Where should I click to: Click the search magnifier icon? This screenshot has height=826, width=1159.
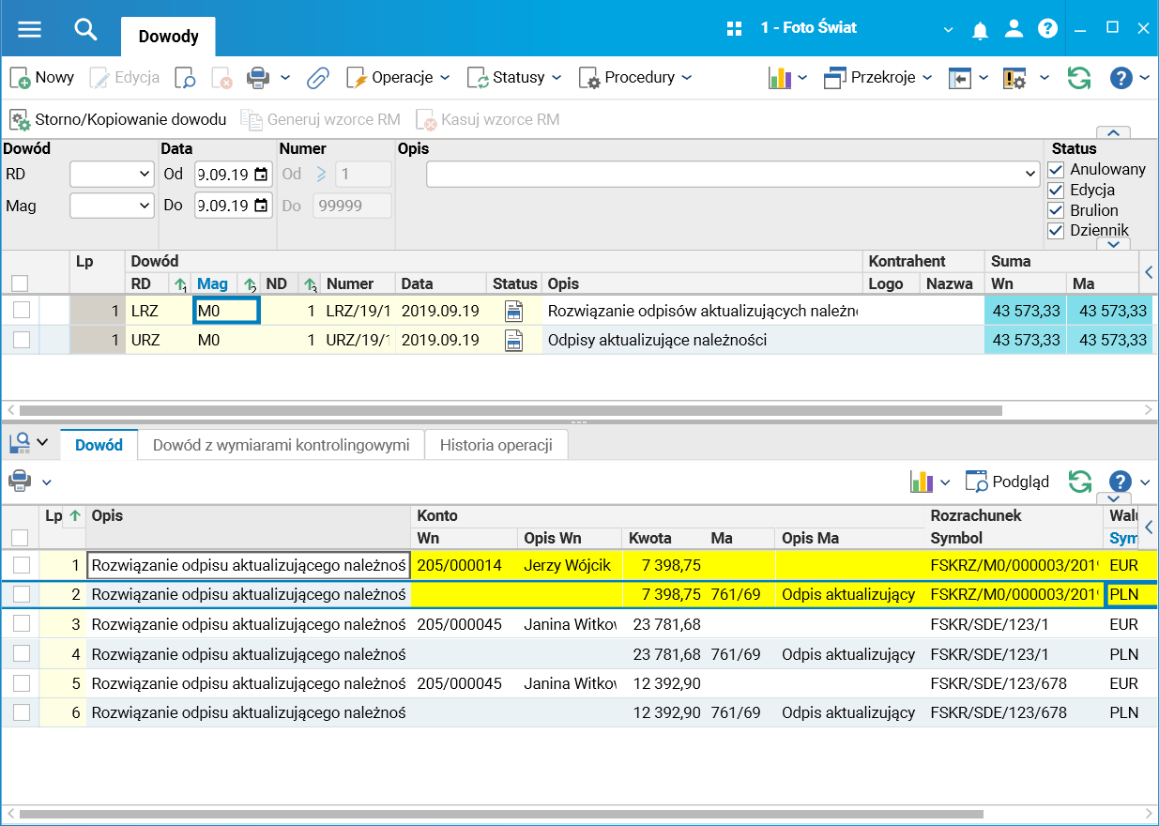(85, 29)
